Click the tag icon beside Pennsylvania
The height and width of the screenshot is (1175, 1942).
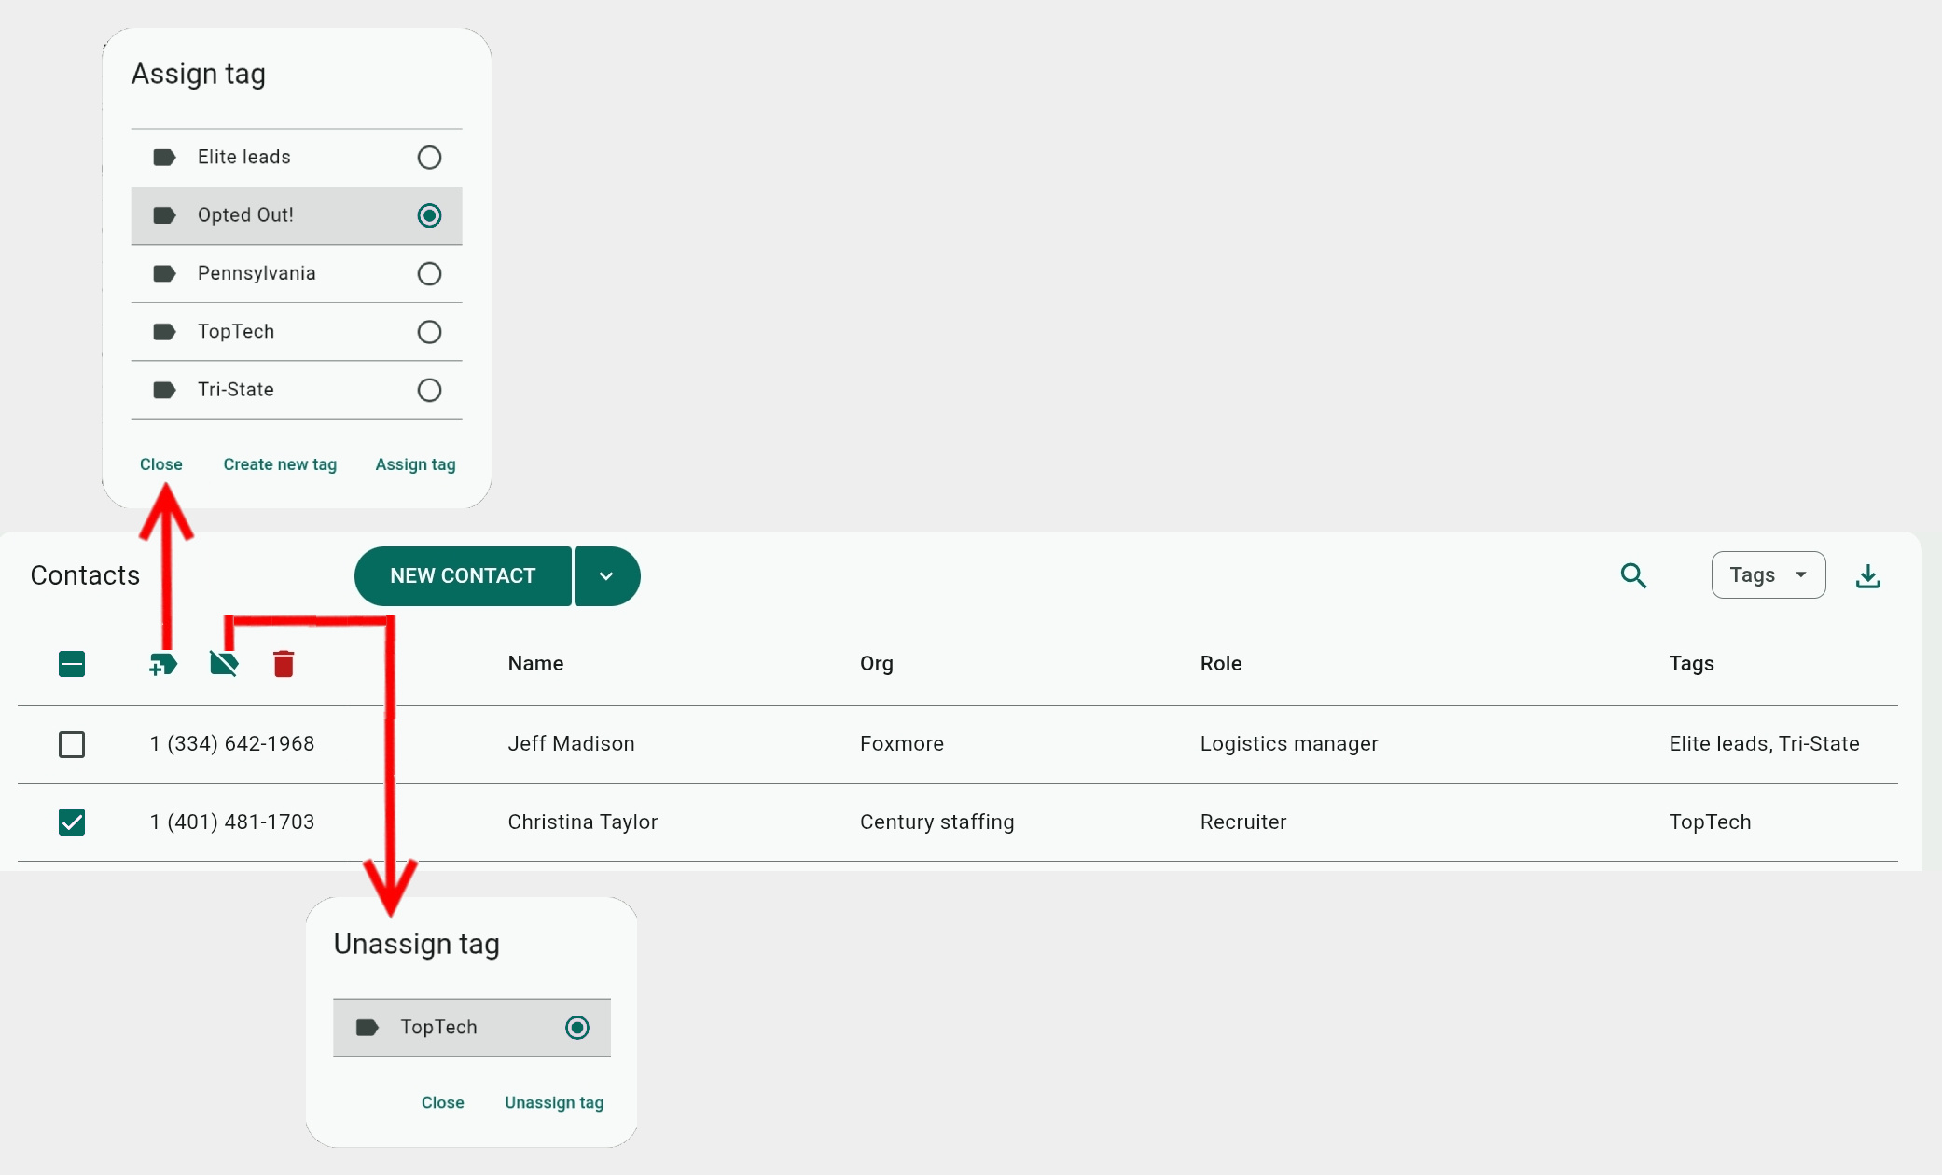164,273
